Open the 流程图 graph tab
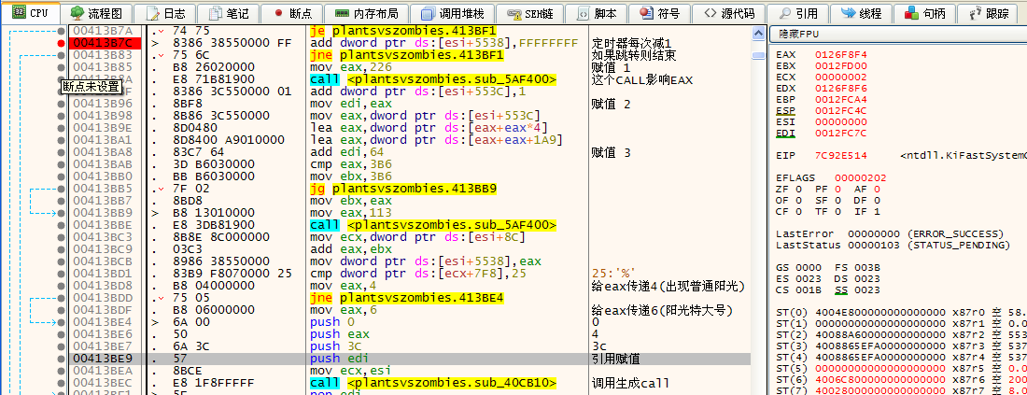 (95, 12)
